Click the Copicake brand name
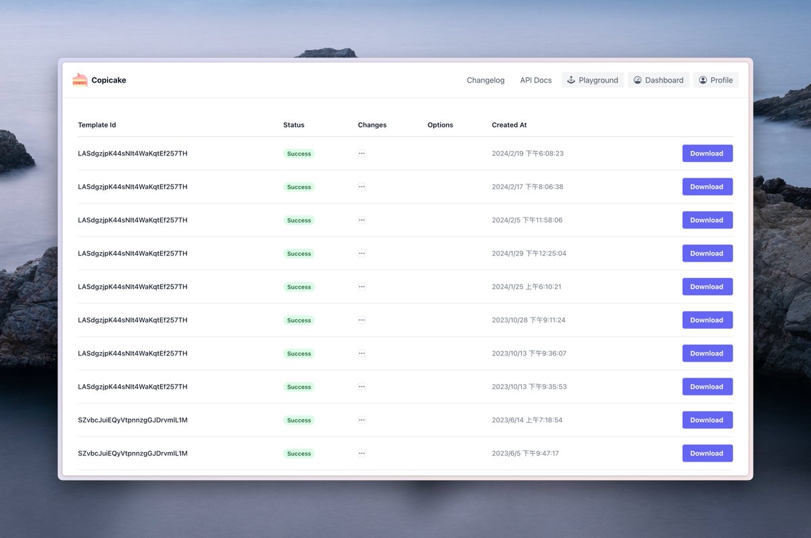 [x=109, y=80]
